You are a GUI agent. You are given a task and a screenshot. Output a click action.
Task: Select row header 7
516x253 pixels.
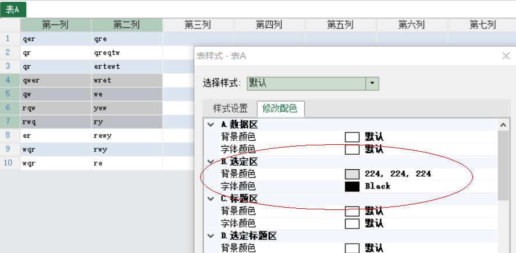10,122
